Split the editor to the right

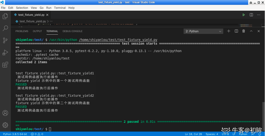(x=251, y=15)
